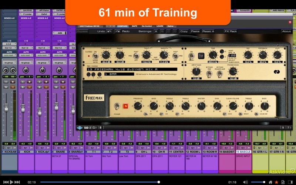Click the Brainworx logo on amp panel
The height and width of the screenshot is (185, 296).
click(277, 72)
